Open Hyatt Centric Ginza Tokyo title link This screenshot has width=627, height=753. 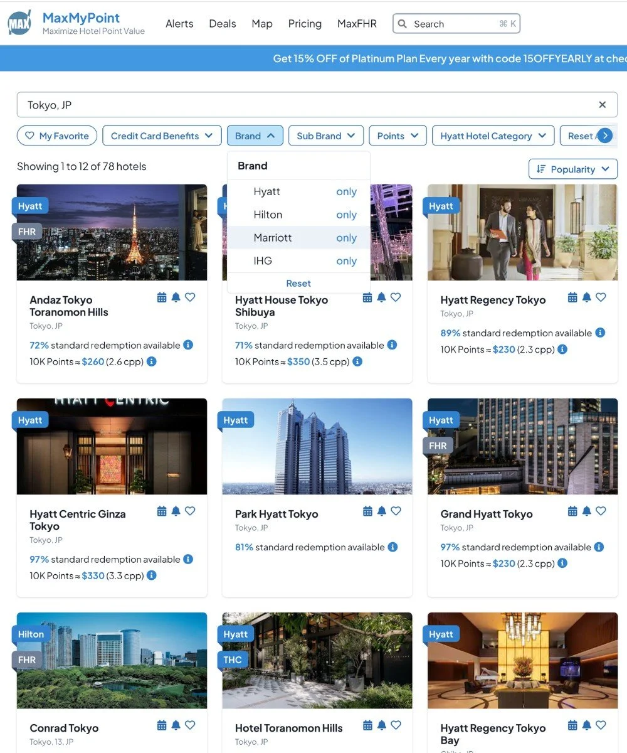(x=78, y=520)
